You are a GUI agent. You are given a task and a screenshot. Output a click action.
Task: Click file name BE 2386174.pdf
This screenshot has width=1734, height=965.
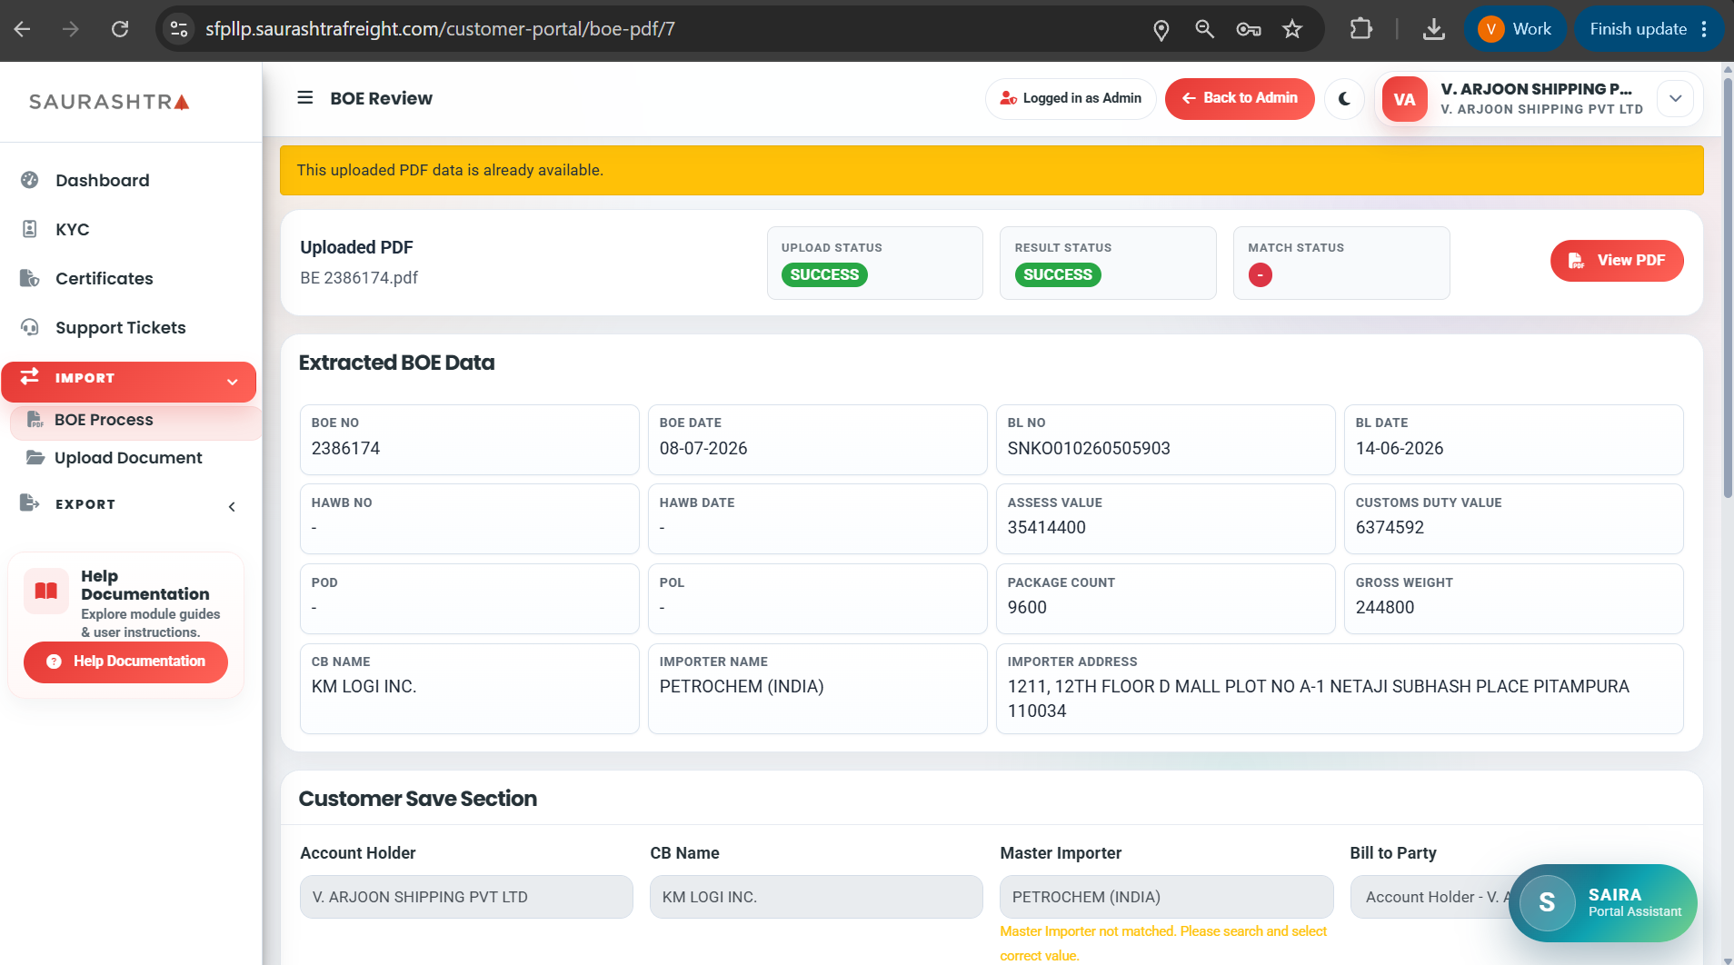(359, 278)
